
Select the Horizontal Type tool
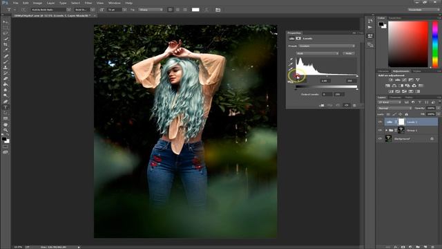[6, 107]
